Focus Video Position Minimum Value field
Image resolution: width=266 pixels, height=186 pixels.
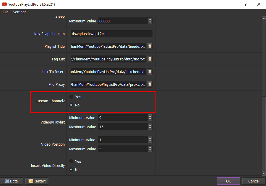pyautogui.click(x=123, y=140)
